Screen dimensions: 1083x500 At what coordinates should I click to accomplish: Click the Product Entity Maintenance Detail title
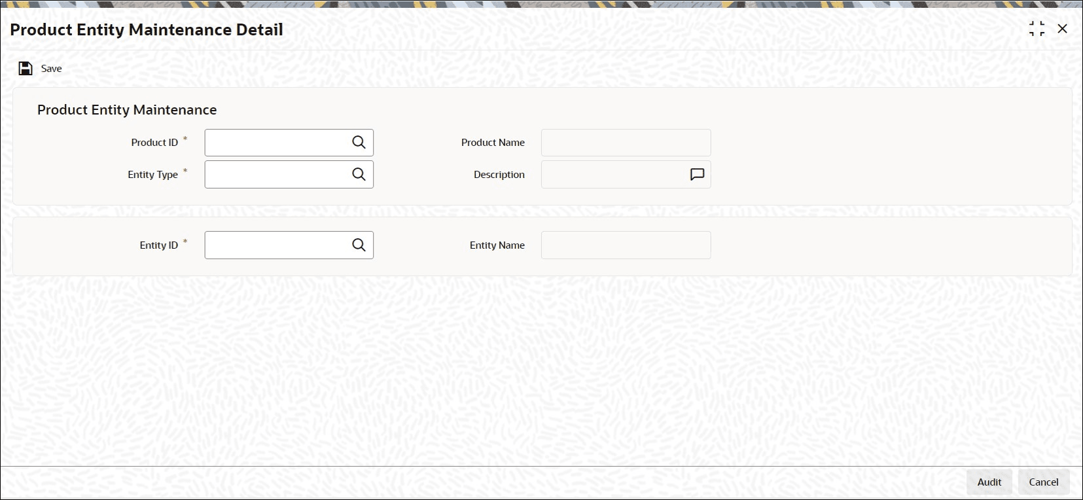[147, 30]
